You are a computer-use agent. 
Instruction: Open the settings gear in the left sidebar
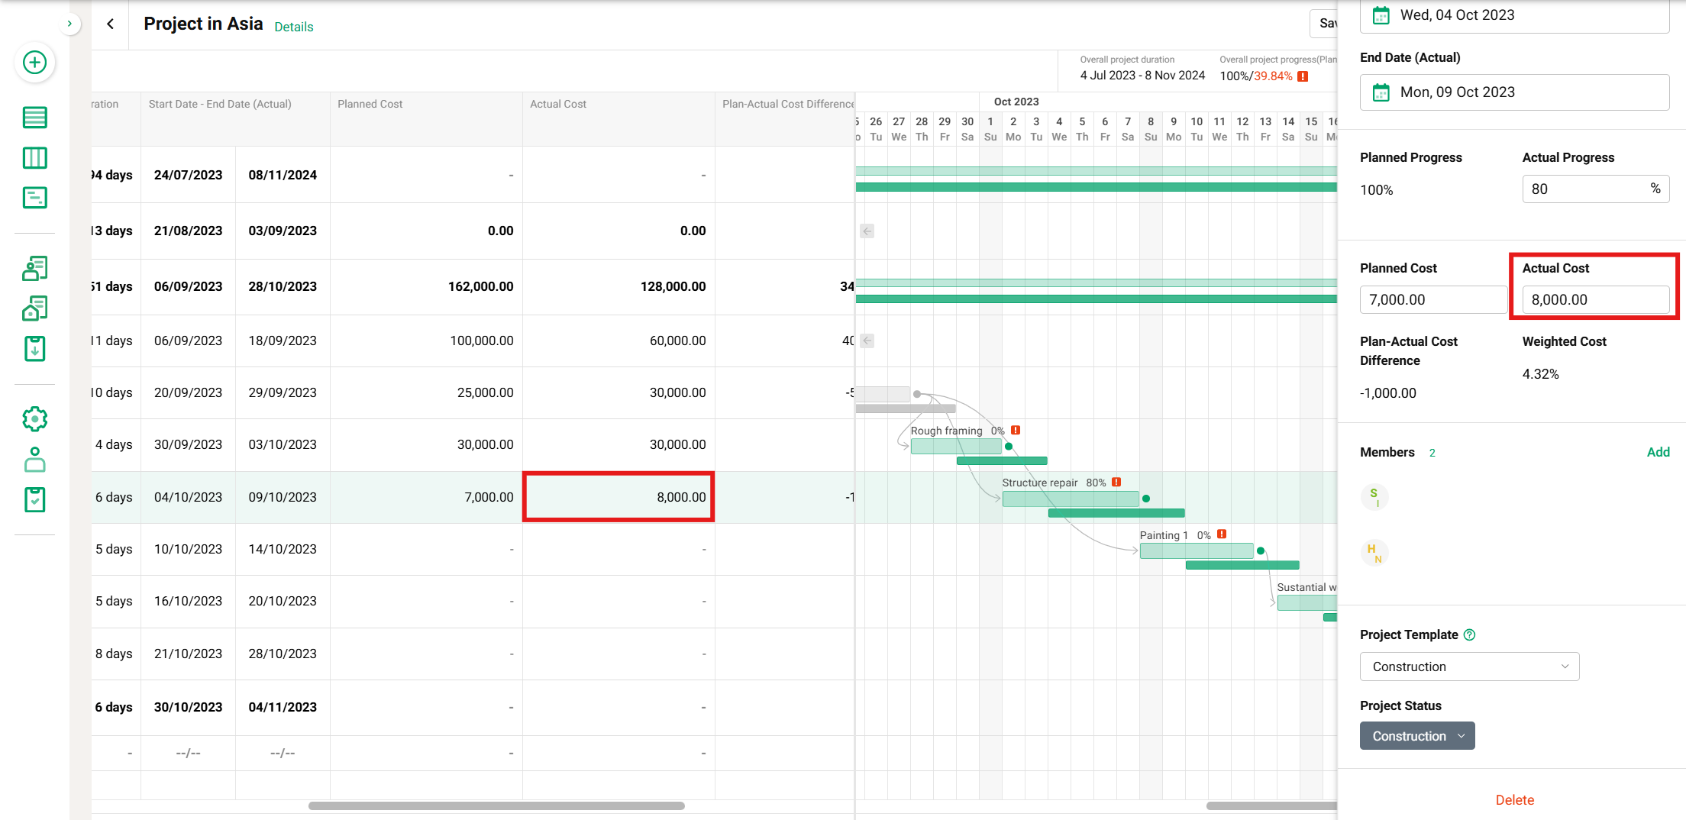point(34,418)
